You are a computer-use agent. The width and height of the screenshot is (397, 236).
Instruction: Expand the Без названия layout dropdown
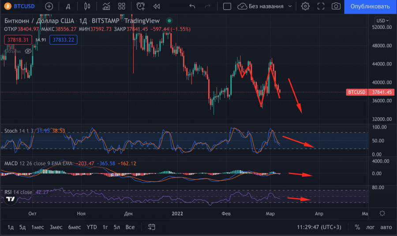[290, 6]
